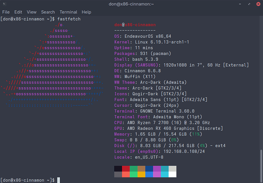Click the 'Font: Adwaita Sans (11pt)' line
Screen dimensions: 263x183
[x=161, y=100]
